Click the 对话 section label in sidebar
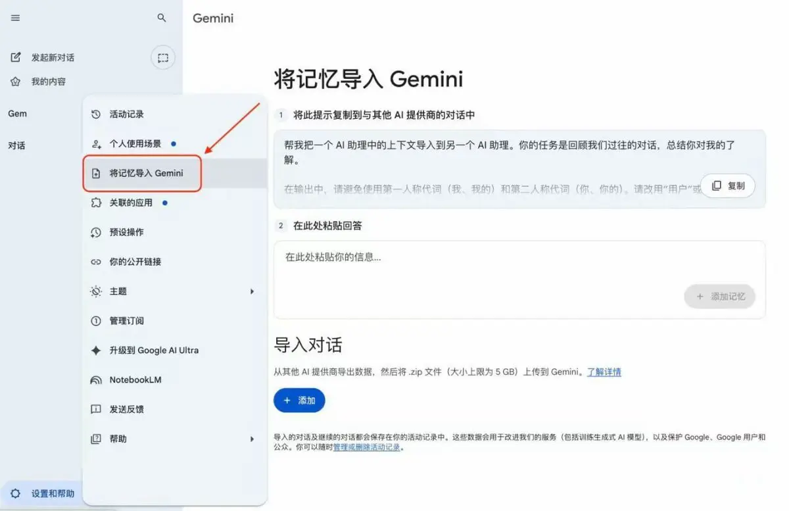789x511 pixels. 16,145
